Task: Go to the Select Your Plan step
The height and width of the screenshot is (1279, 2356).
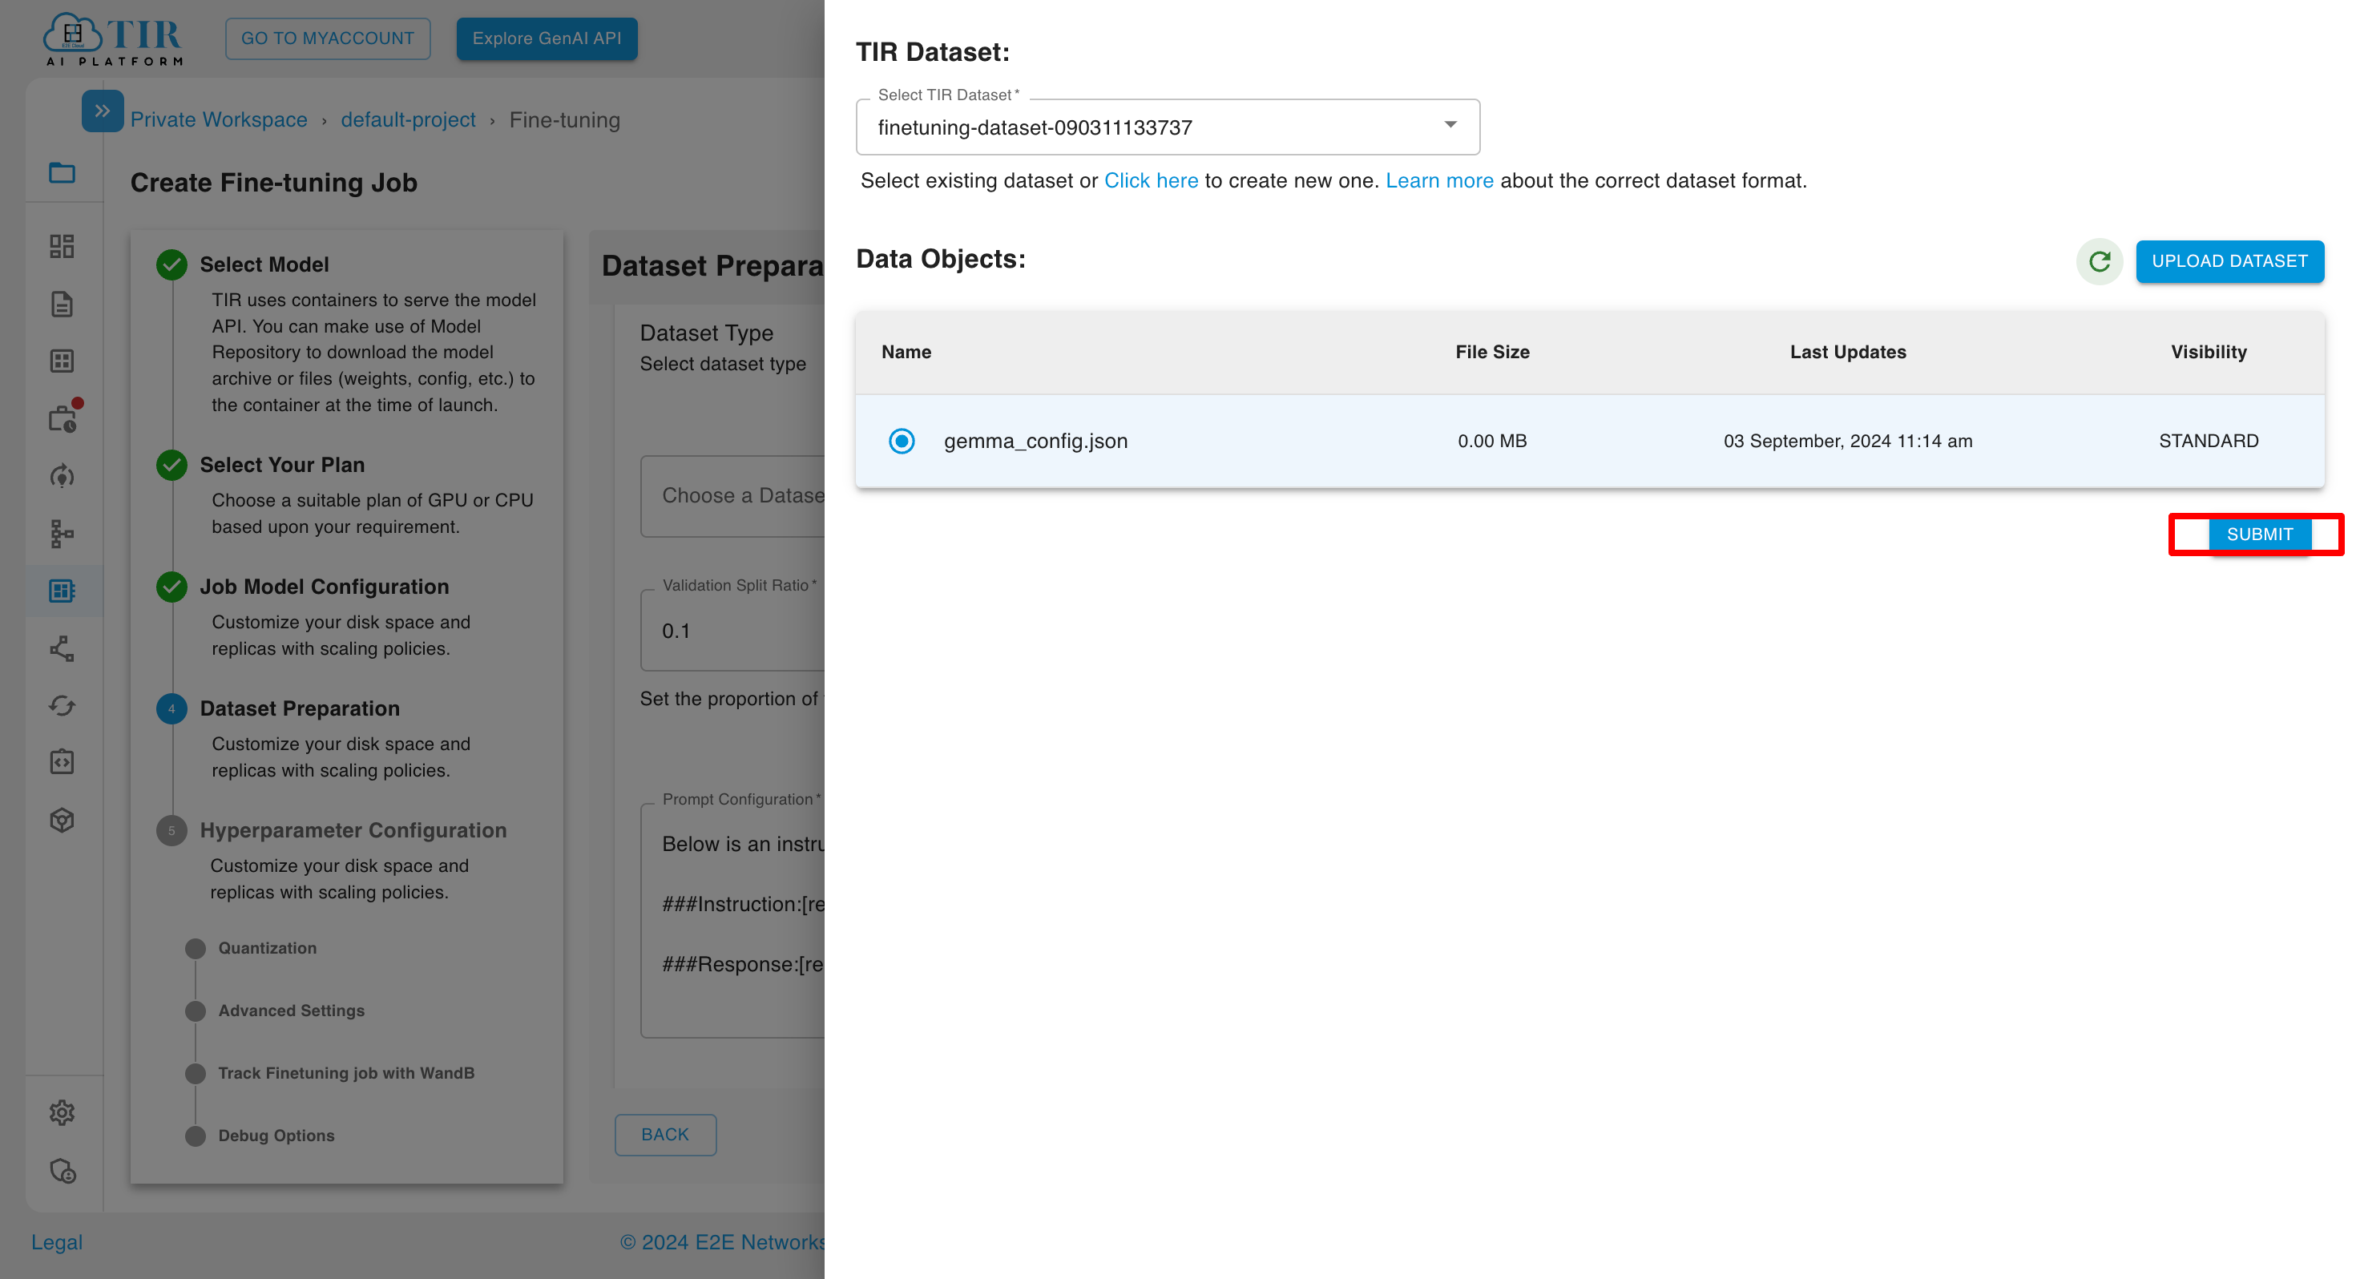Action: pos(283,465)
